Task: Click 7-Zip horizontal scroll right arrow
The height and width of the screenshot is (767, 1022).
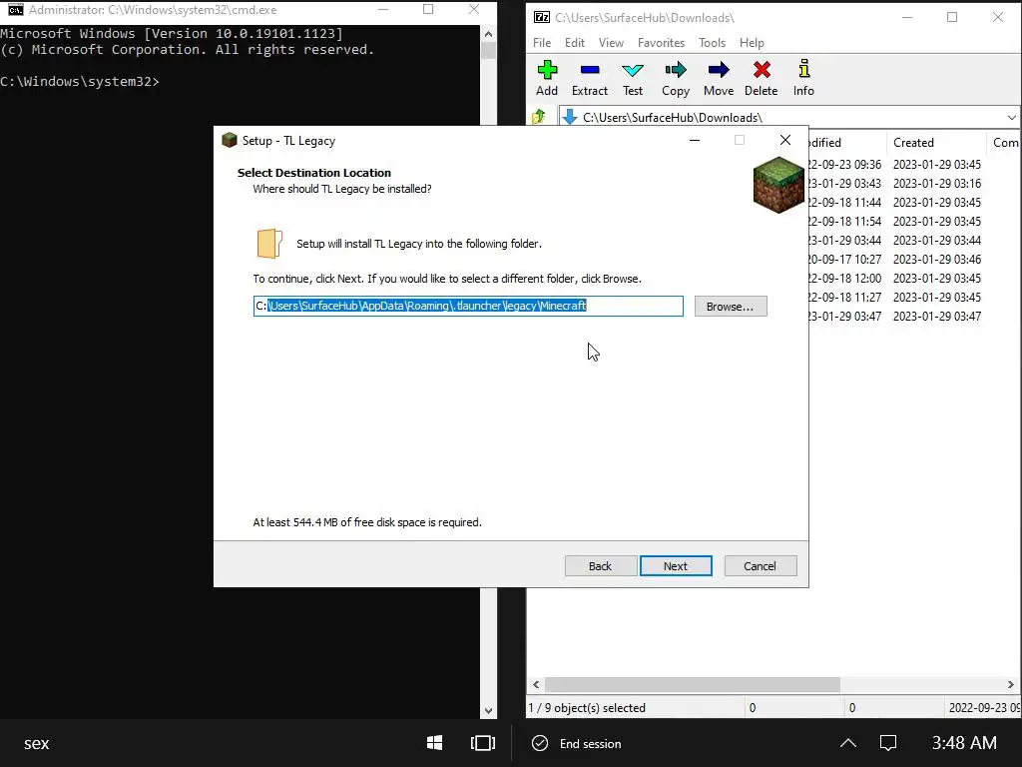Action: click(1010, 684)
